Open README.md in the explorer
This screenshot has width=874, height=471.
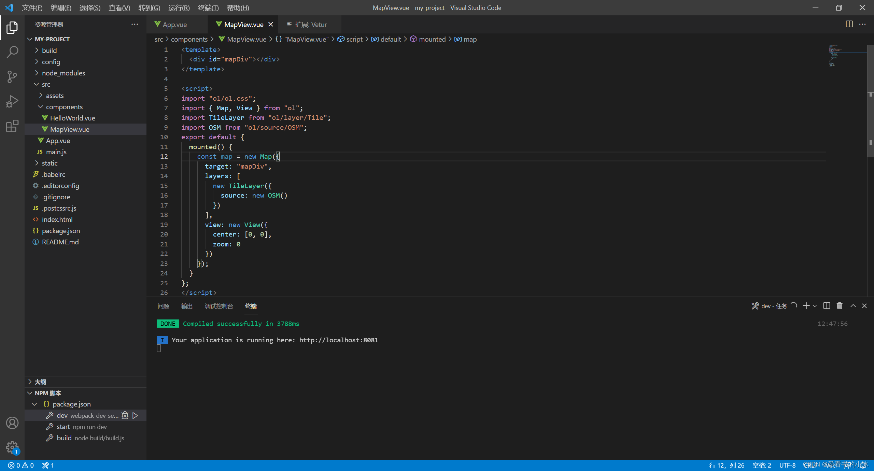click(86, 242)
